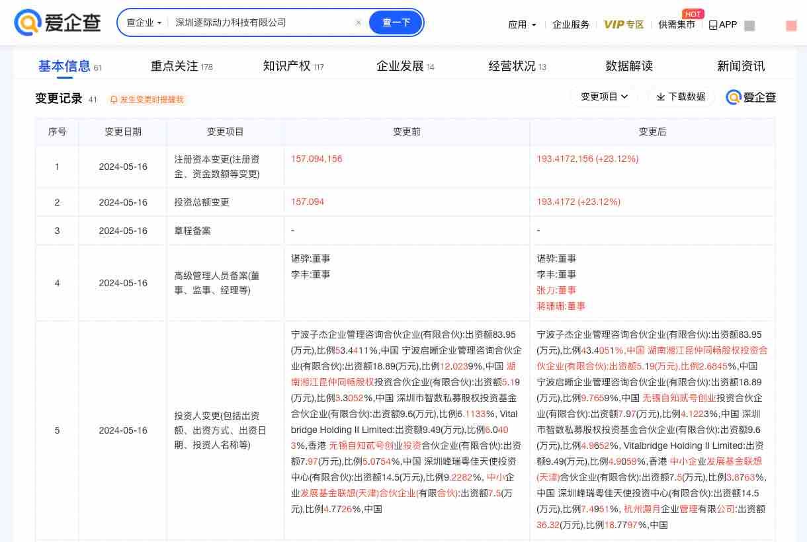
Task: Click 李丰:董事 in the 变更后 column
Action: point(556,274)
